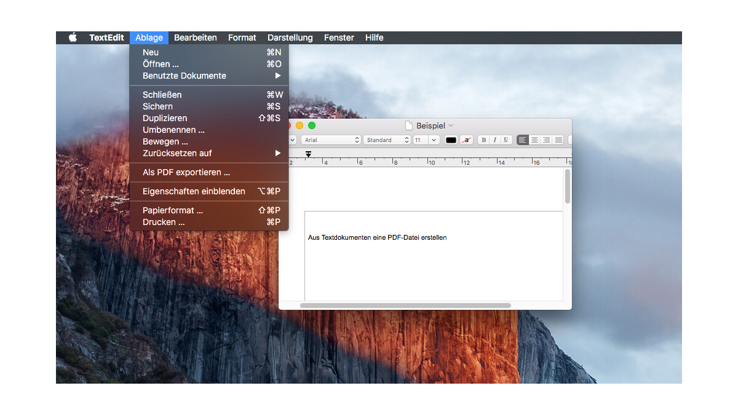The image size is (738, 415).
Task: Expand the font size dropdown arrow
Action: (434, 140)
